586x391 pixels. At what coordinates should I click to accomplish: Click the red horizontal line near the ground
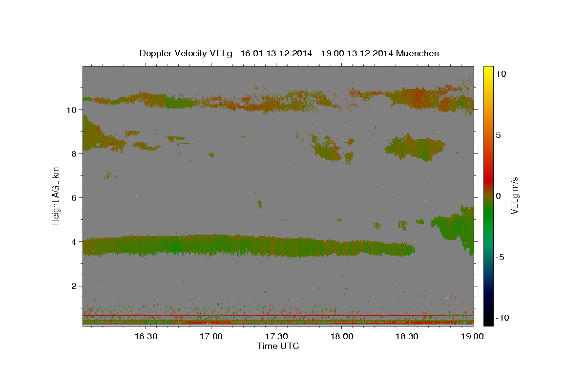click(278, 316)
